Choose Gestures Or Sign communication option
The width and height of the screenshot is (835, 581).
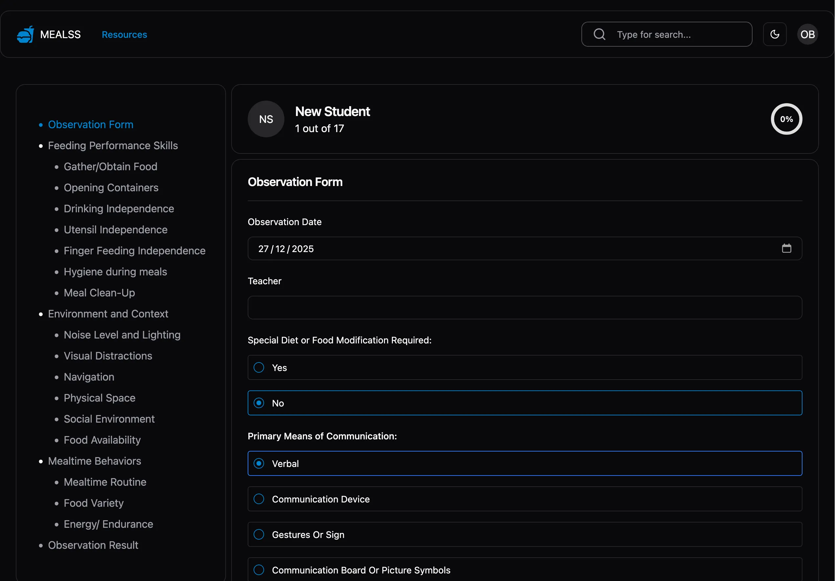259,534
